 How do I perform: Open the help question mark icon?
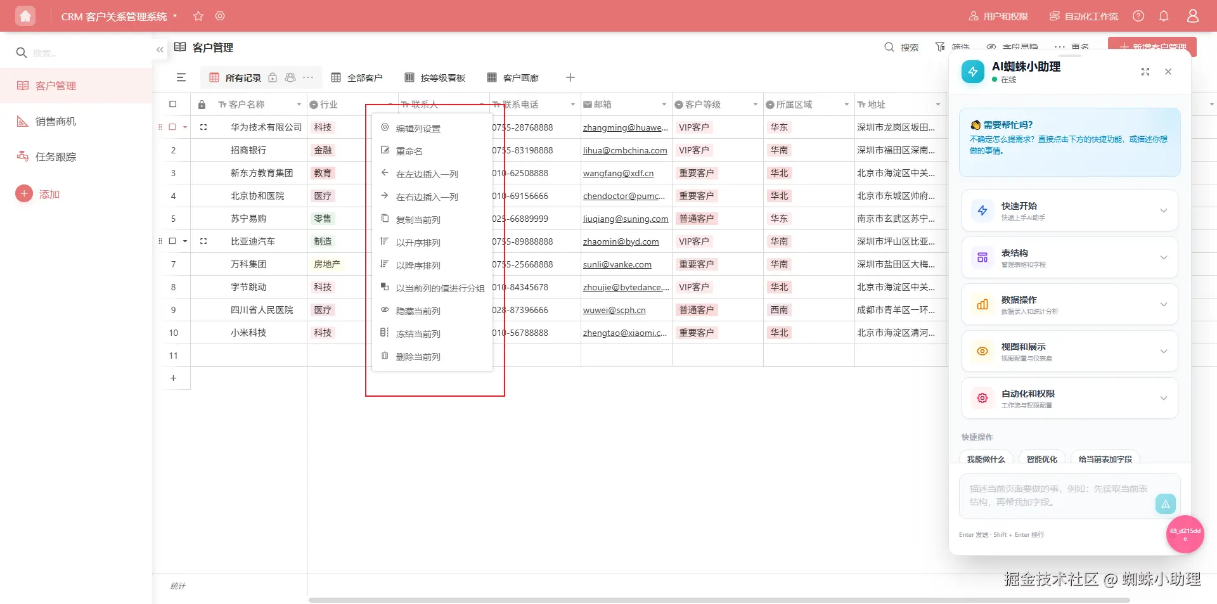(1138, 16)
